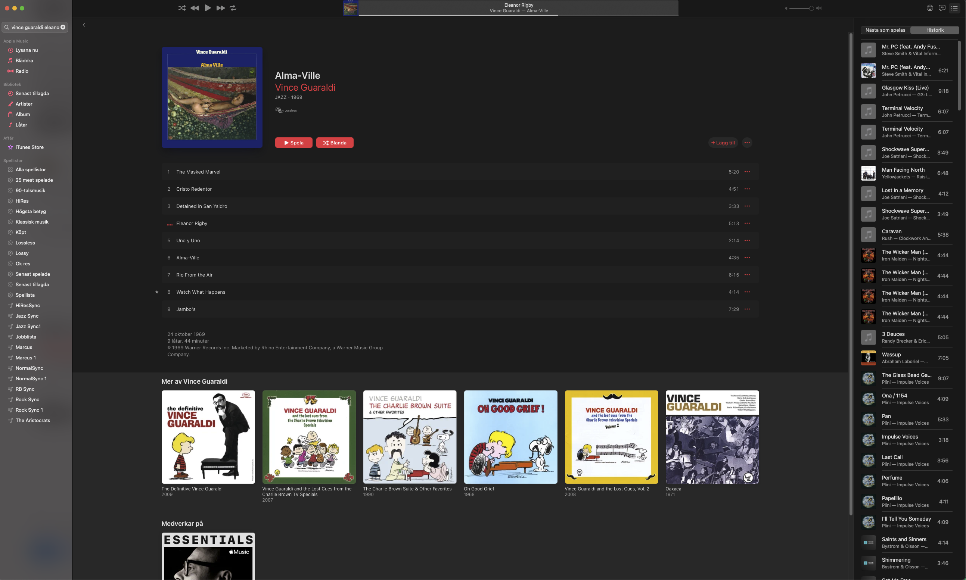966x580 pixels.
Task: Go to the previous track
Action: 195,8
